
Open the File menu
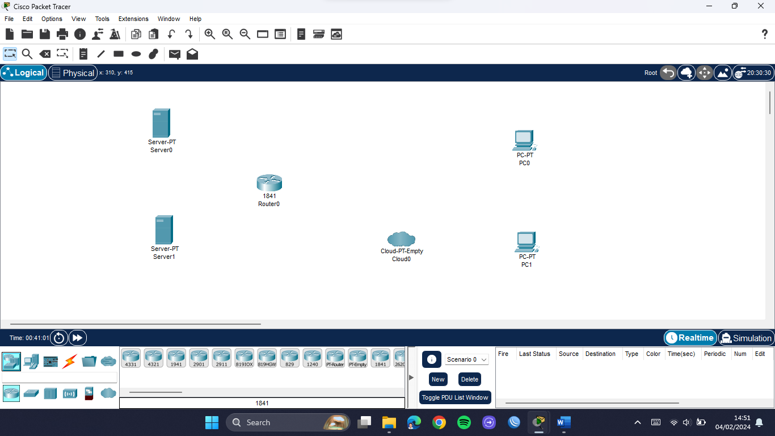[x=9, y=19]
